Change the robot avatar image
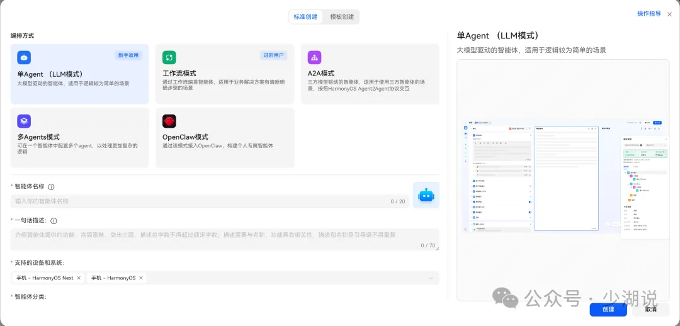Screen dimensions: 680x326 point(426,195)
